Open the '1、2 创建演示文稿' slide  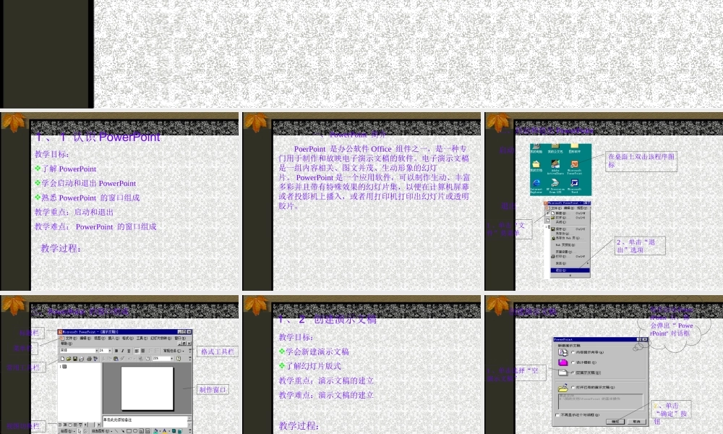tap(361, 365)
